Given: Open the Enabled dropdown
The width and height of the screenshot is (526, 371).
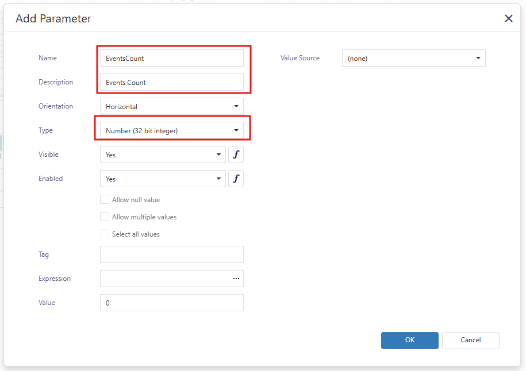Looking at the screenshot, I should click(163, 179).
